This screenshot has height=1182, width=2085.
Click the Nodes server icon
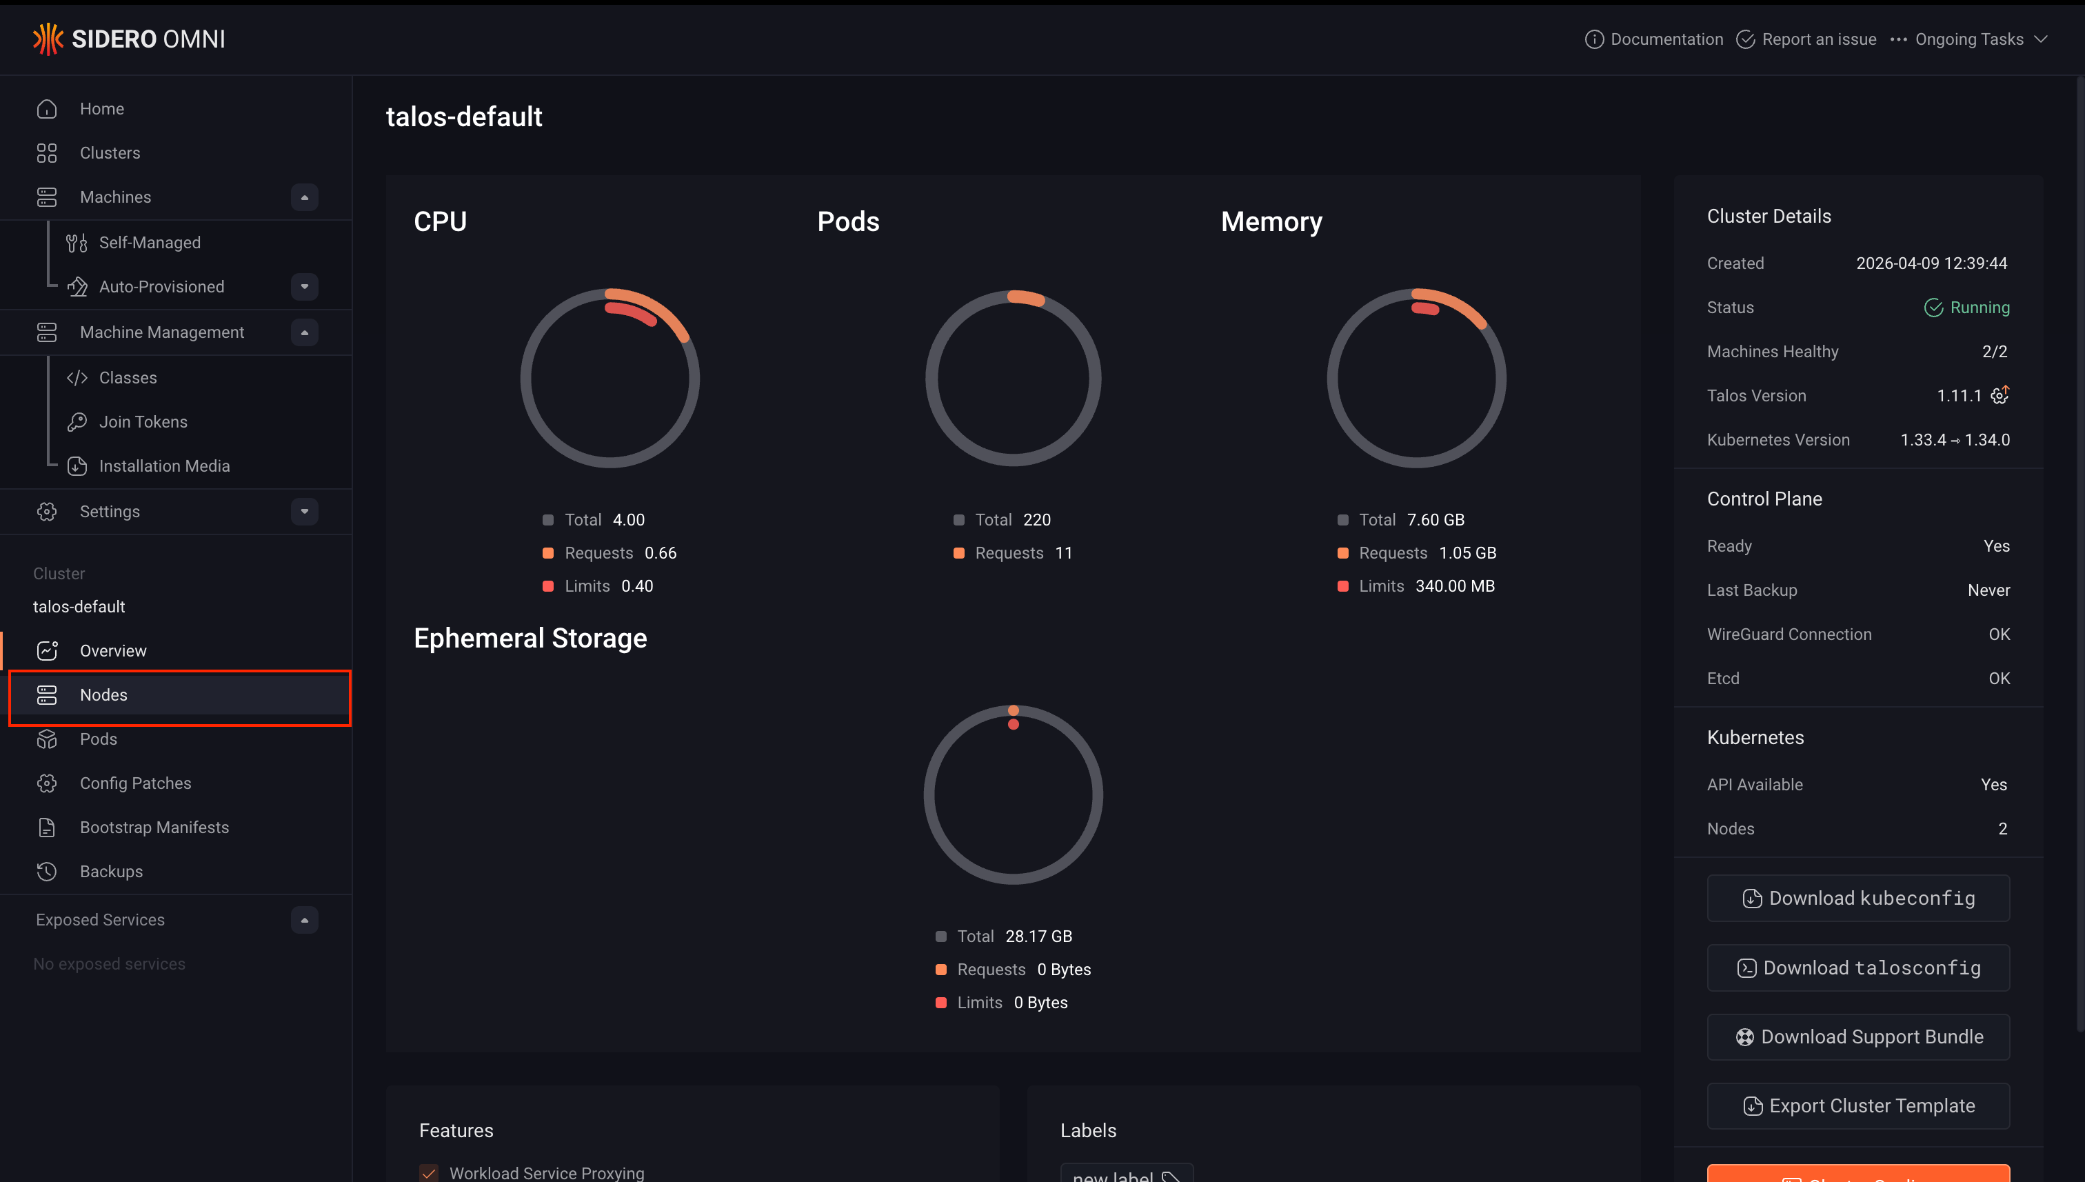tap(46, 695)
